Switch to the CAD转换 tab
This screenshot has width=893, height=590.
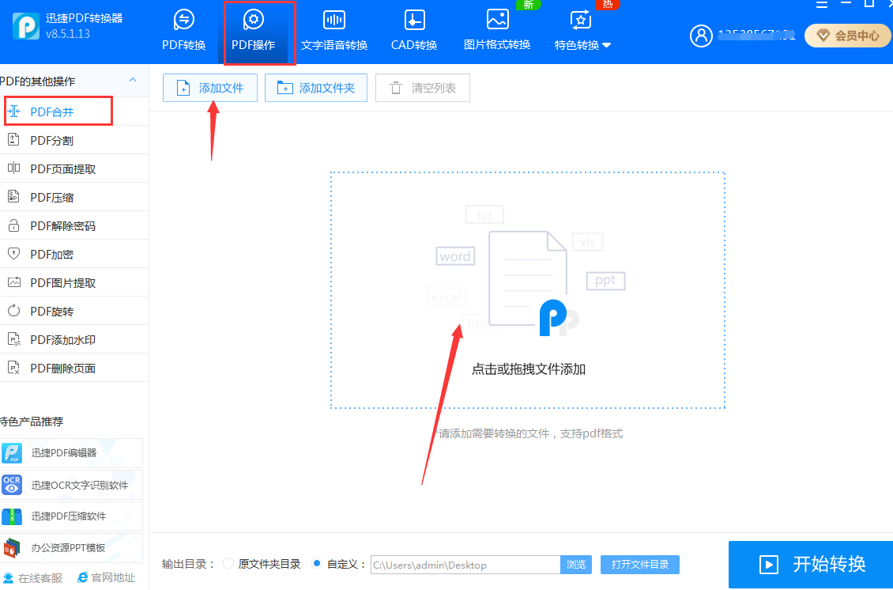pyautogui.click(x=413, y=32)
